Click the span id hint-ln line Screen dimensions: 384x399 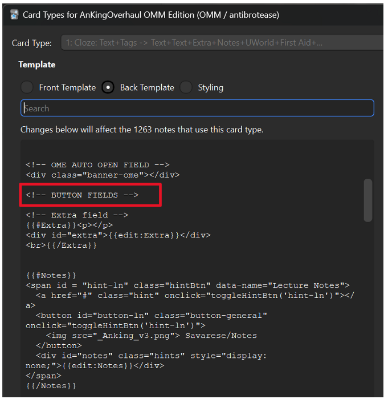point(187,285)
